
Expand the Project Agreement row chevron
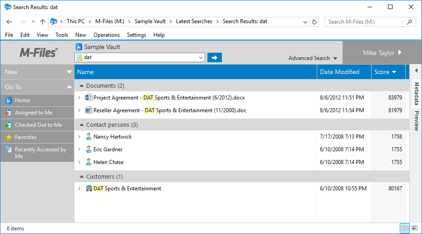(x=79, y=97)
